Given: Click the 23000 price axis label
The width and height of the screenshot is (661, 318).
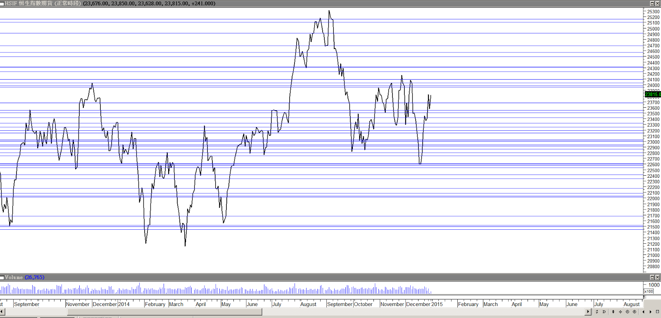Looking at the screenshot, I should [653, 142].
